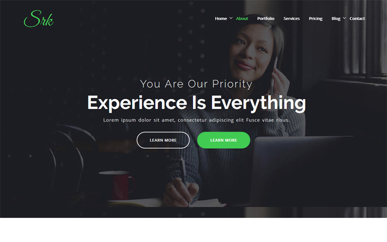Go to the About page link
Image resolution: width=387 pixels, height=242 pixels.
coord(242,18)
